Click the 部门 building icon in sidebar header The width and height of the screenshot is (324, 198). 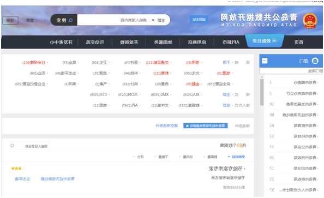click(x=315, y=61)
